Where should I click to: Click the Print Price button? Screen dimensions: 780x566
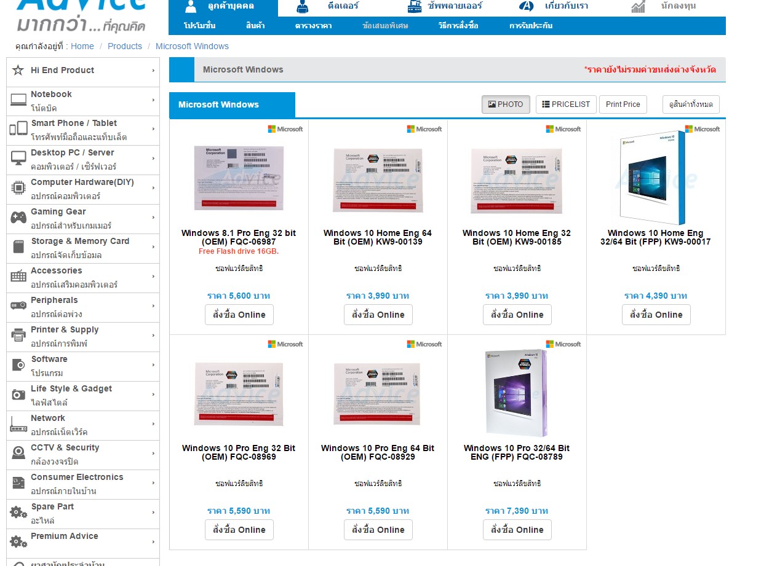tap(623, 104)
